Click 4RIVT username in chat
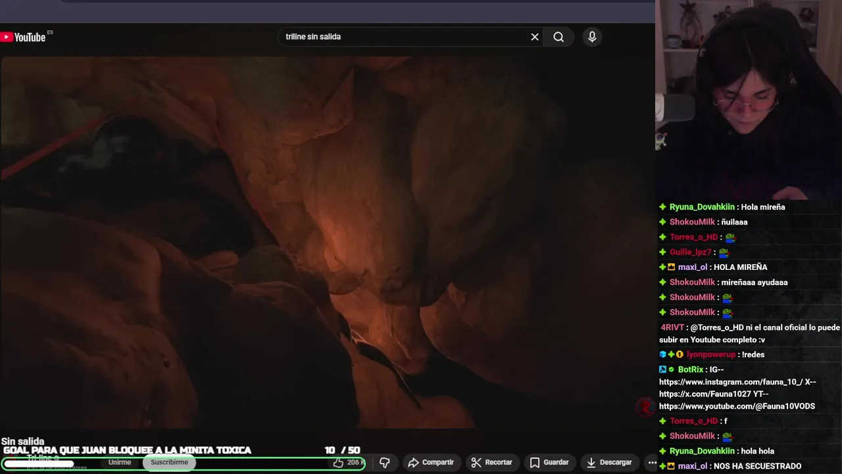Image resolution: width=842 pixels, height=474 pixels. [672, 327]
